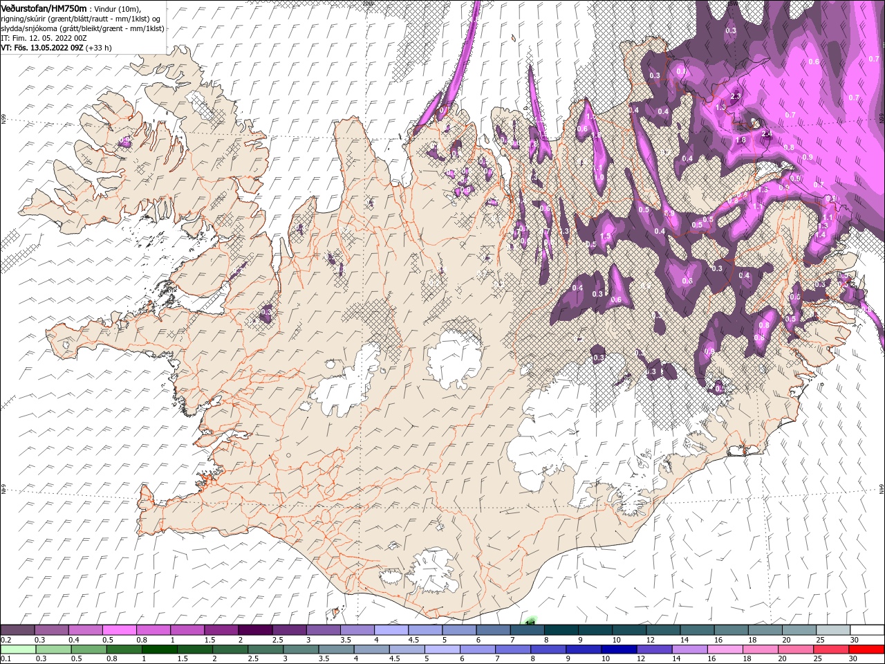Click the '(+33 h)' forecast offset text
The width and height of the screenshot is (885, 664).
click(x=99, y=48)
